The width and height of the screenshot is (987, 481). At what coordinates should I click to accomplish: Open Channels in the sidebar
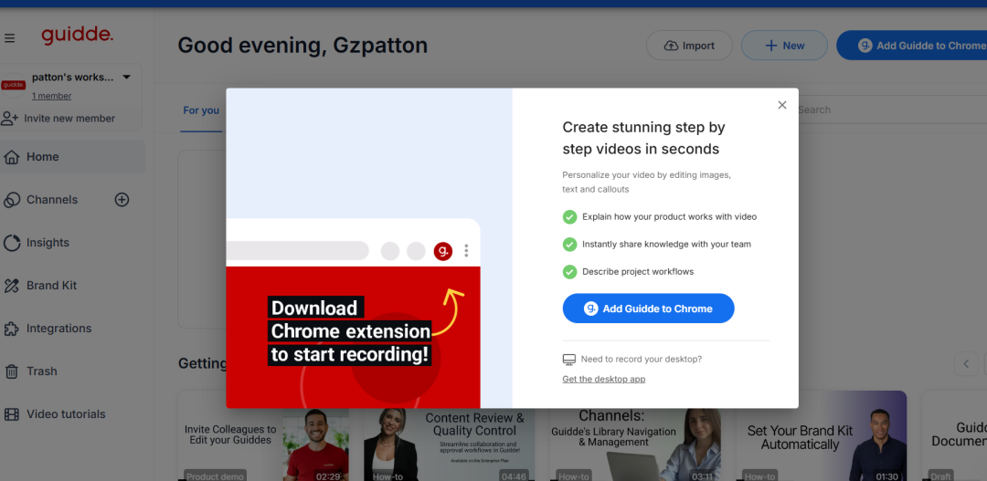point(52,199)
